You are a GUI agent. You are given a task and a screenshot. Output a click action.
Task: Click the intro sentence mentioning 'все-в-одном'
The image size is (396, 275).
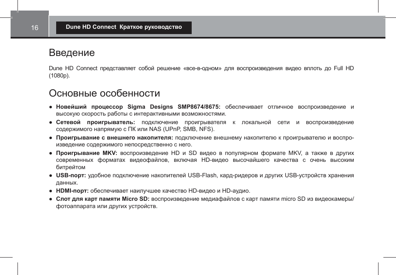point(201,72)
